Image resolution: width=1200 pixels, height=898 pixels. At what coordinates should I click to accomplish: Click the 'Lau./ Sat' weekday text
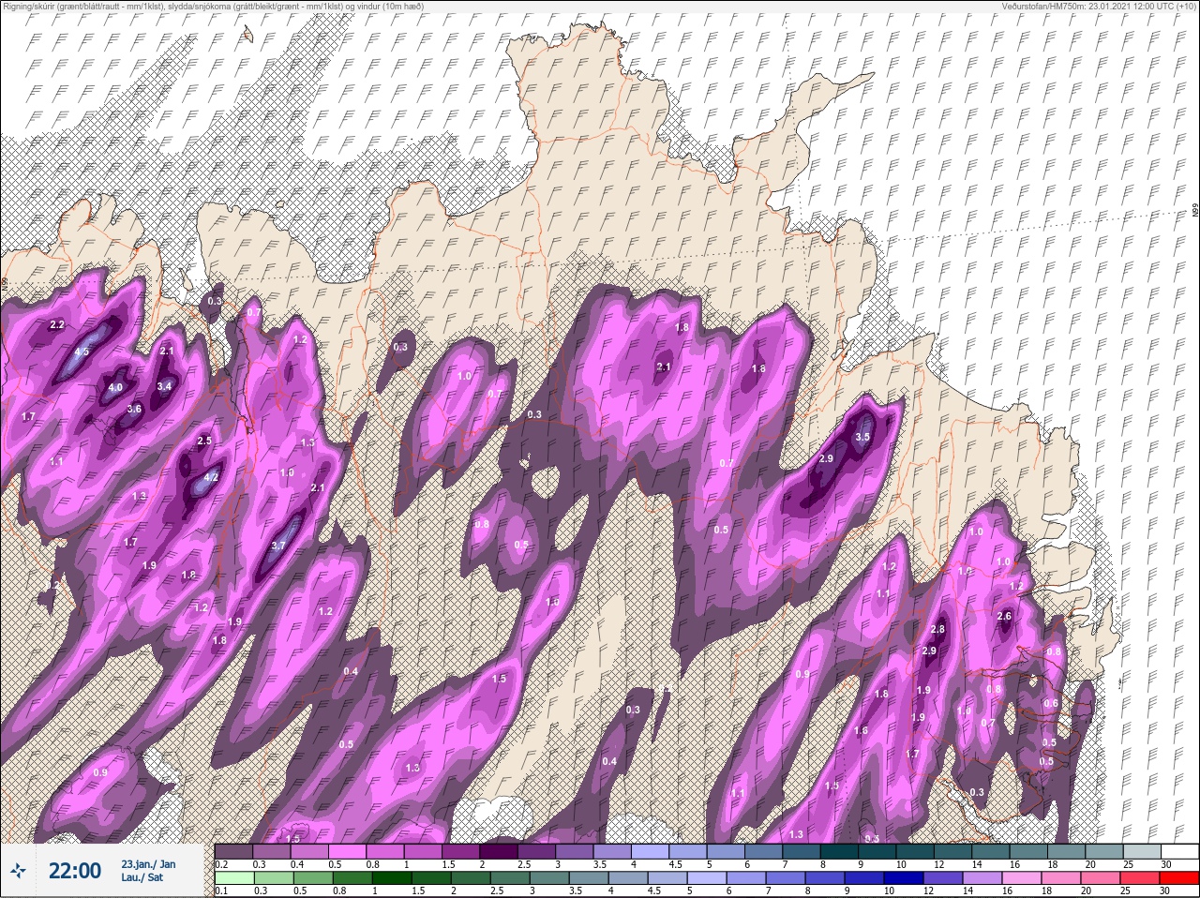pos(142,877)
